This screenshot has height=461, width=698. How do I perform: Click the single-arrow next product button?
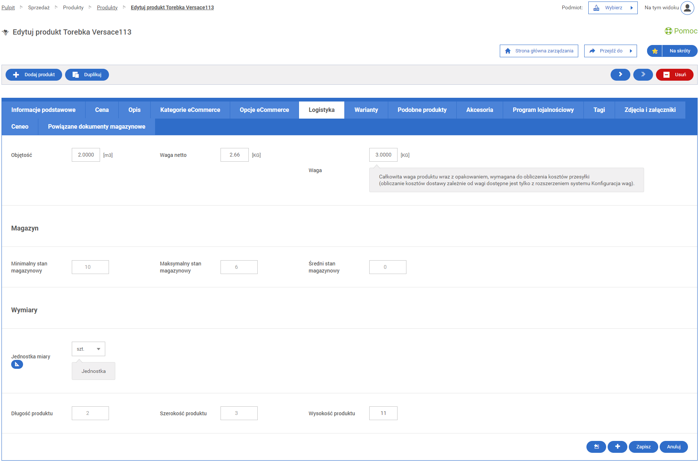click(620, 75)
